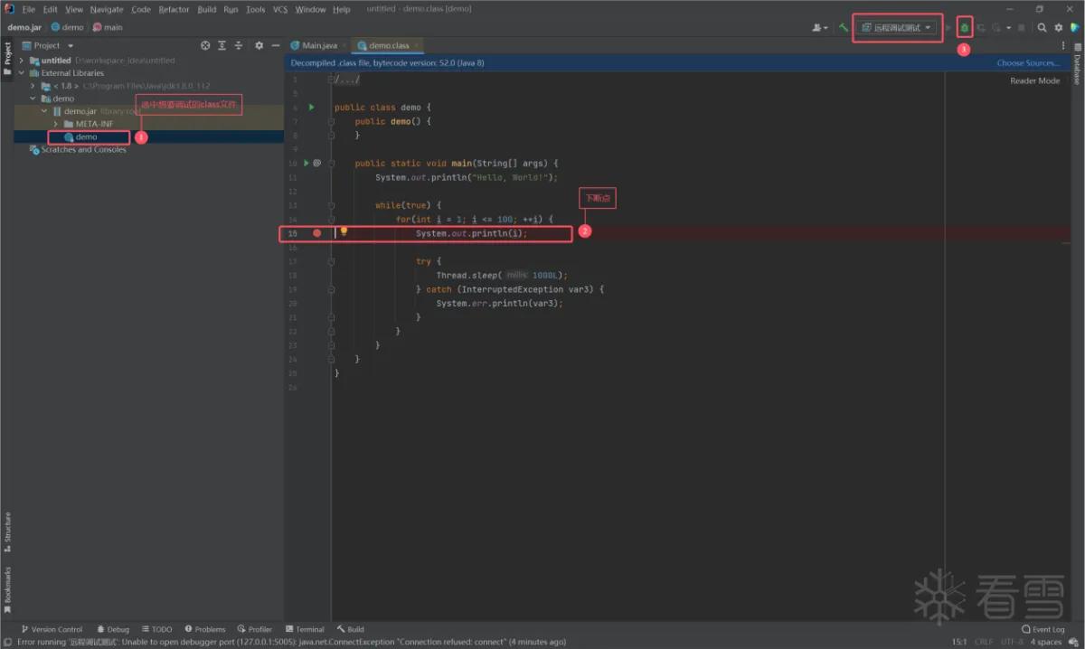Select demo class file in tree
1085x649 pixels.
click(x=86, y=137)
